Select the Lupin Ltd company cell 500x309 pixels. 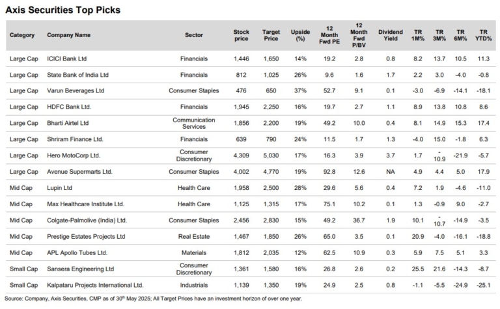(59, 187)
